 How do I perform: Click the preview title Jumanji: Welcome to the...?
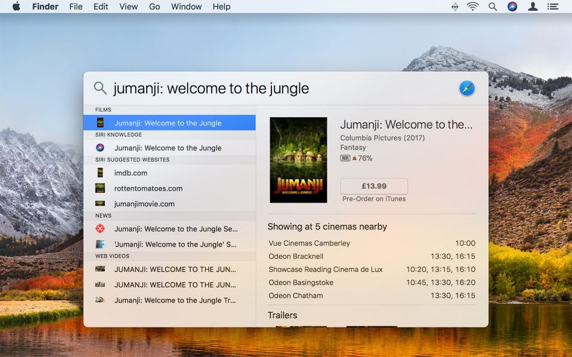(x=407, y=124)
